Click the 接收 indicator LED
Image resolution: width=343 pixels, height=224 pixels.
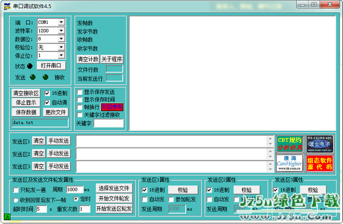46,77
